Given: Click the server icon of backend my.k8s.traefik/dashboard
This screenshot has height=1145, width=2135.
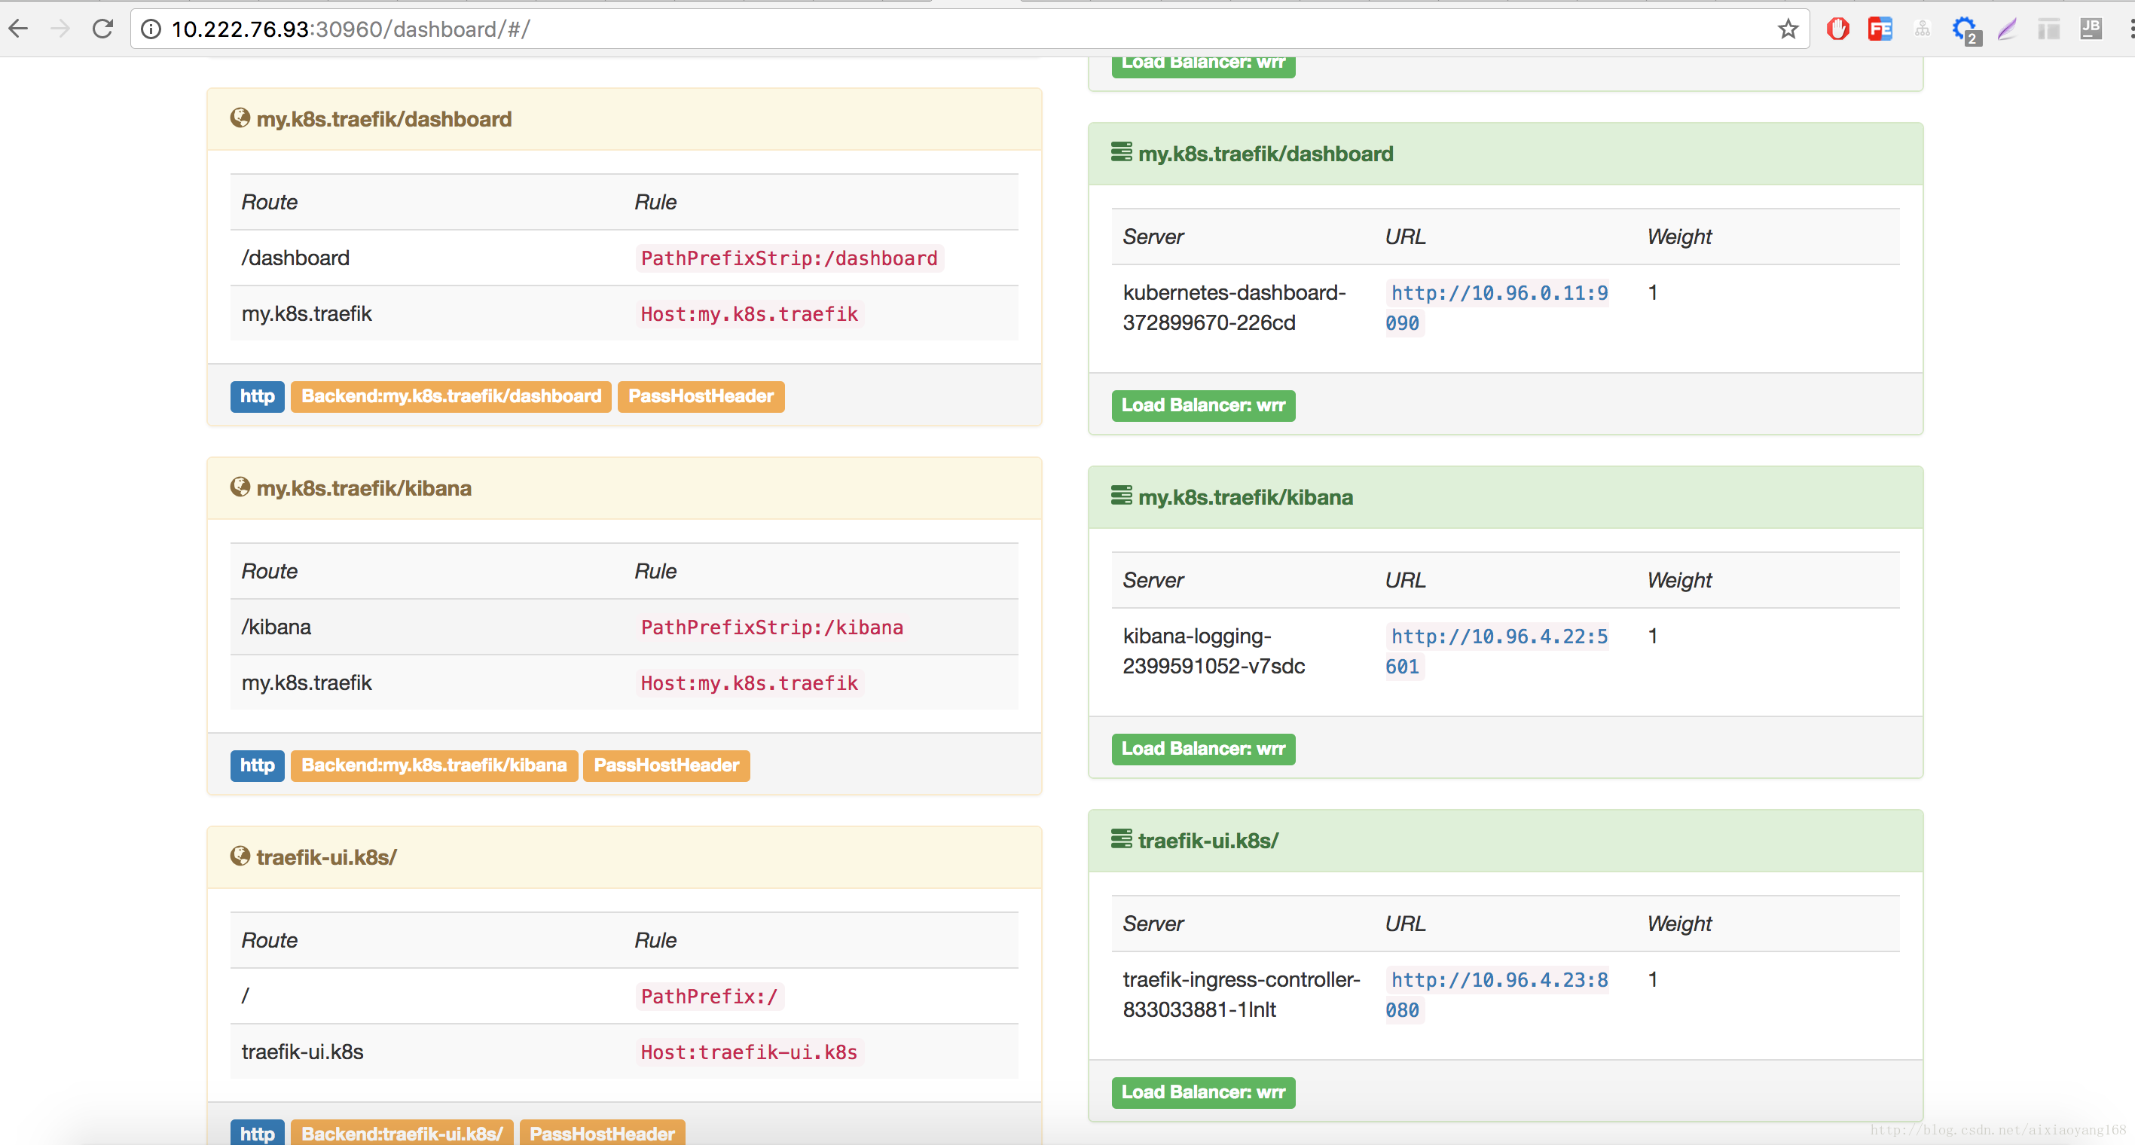Looking at the screenshot, I should (1122, 152).
